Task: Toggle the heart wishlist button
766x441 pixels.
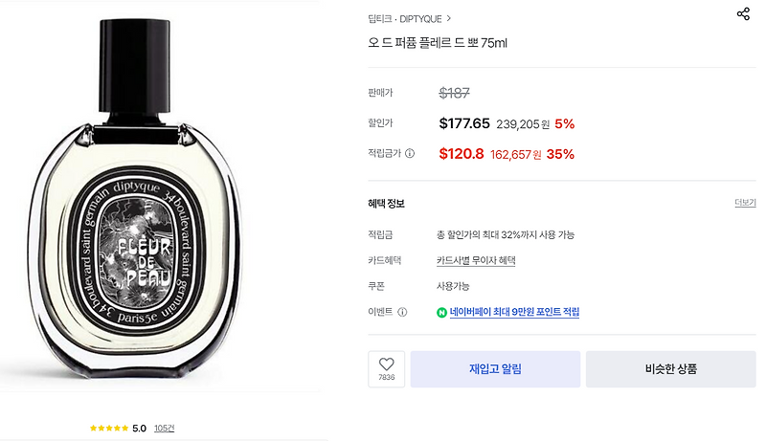Action: tap(387, 369)
